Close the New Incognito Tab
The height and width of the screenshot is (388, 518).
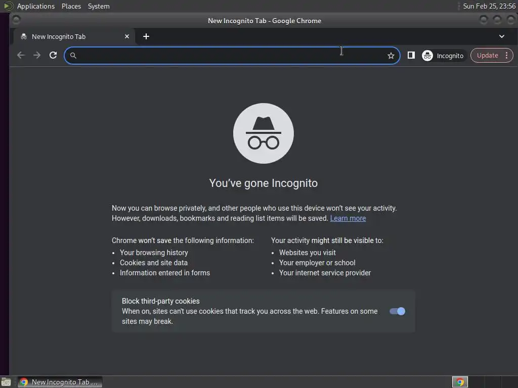tap(127, 36)
